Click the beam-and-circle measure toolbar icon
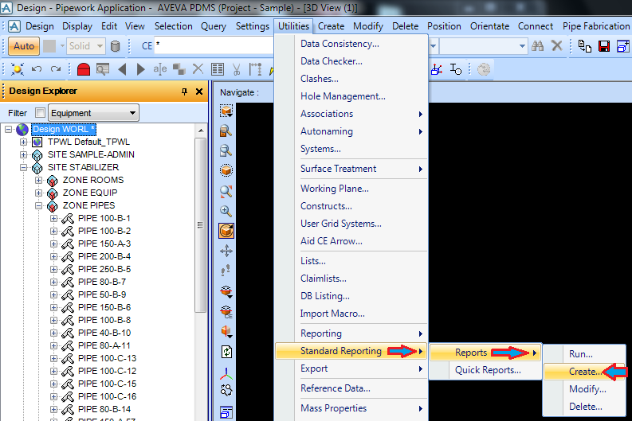 click(456, 69)
